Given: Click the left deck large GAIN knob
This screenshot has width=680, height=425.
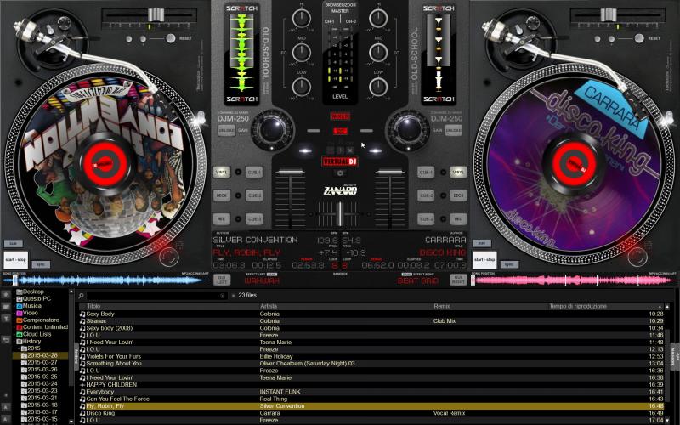Looking at the screenshot, I should [272, 130].
